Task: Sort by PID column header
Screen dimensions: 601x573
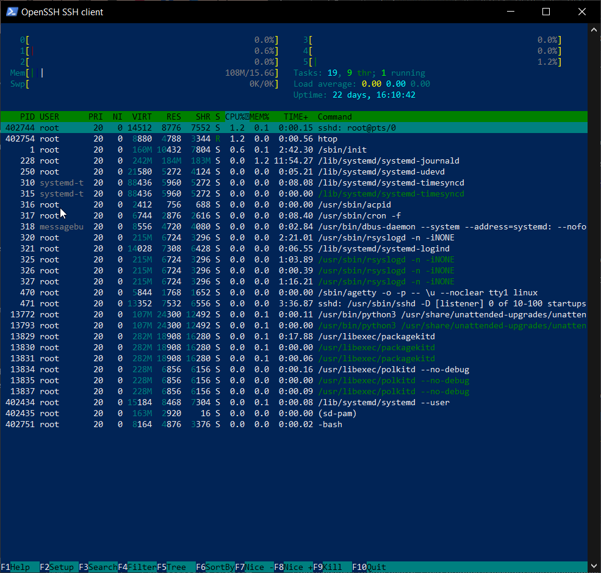Action: [27, 117]
